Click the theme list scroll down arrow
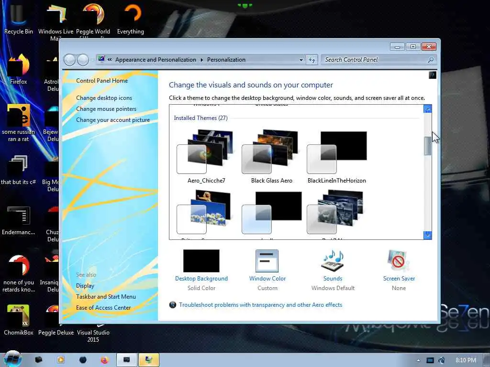Image resolution: width=490 pixels, height=367 pixels. coord(427,235)
